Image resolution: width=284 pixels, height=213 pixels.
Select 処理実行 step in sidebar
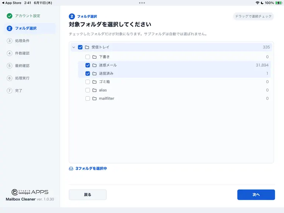click(x=30, y=78)
